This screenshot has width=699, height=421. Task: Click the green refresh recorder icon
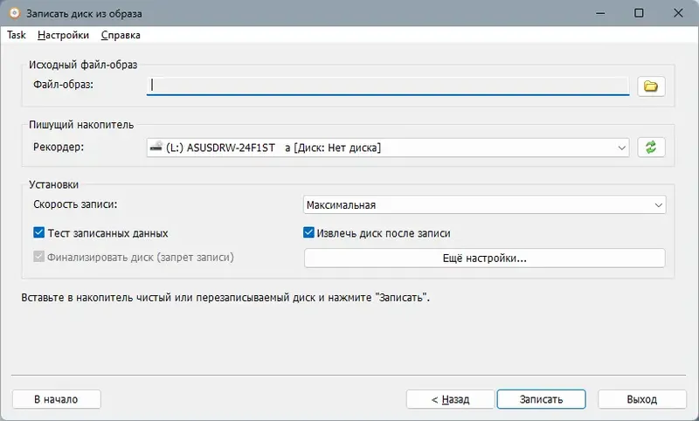tap(651, 148)
